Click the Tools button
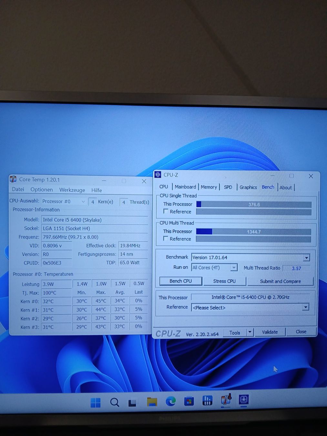327x436 pixels. point(235,333)
